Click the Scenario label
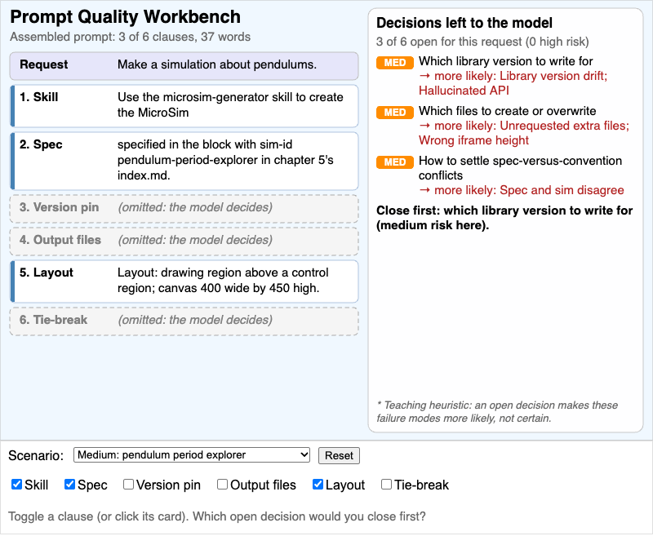The image size is (653, 536). 36,455
